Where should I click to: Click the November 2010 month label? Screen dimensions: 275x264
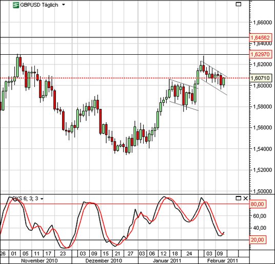40,261
